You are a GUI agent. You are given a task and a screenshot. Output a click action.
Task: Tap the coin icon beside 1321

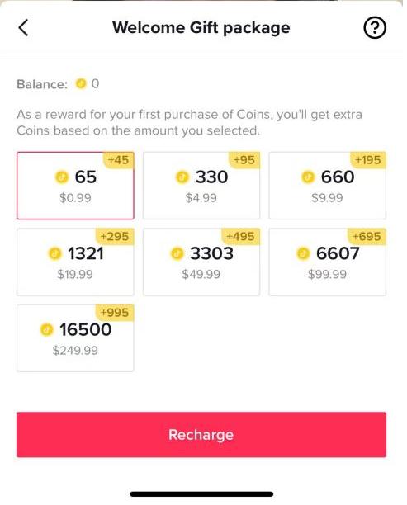click(x=54, y=253)
